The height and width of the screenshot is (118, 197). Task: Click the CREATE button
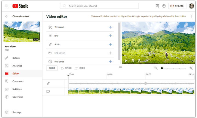coord(177,6)
